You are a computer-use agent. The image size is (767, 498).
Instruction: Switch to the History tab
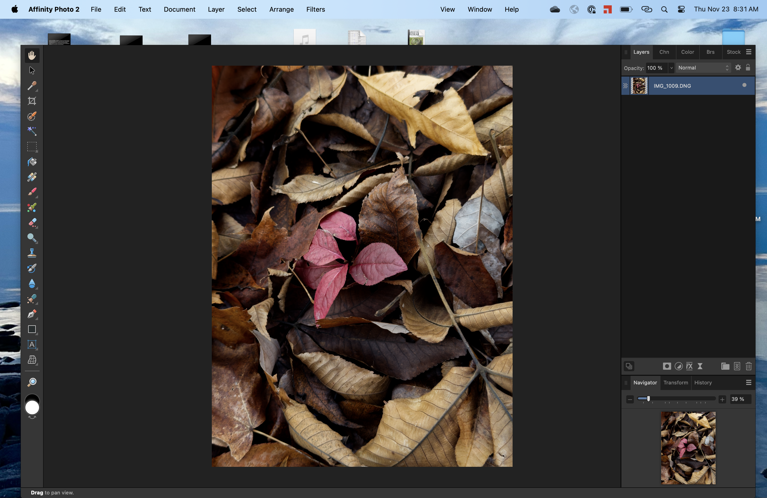703,383
